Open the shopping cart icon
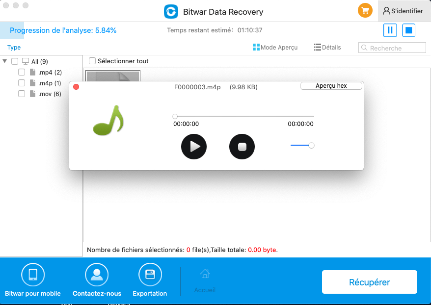The image size is (431, 305). pyautogui.click(x=365, y=10)
